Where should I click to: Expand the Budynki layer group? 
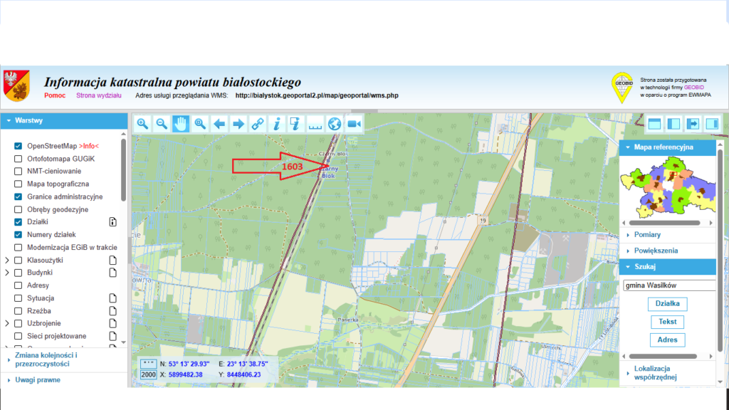coord(7,273)
